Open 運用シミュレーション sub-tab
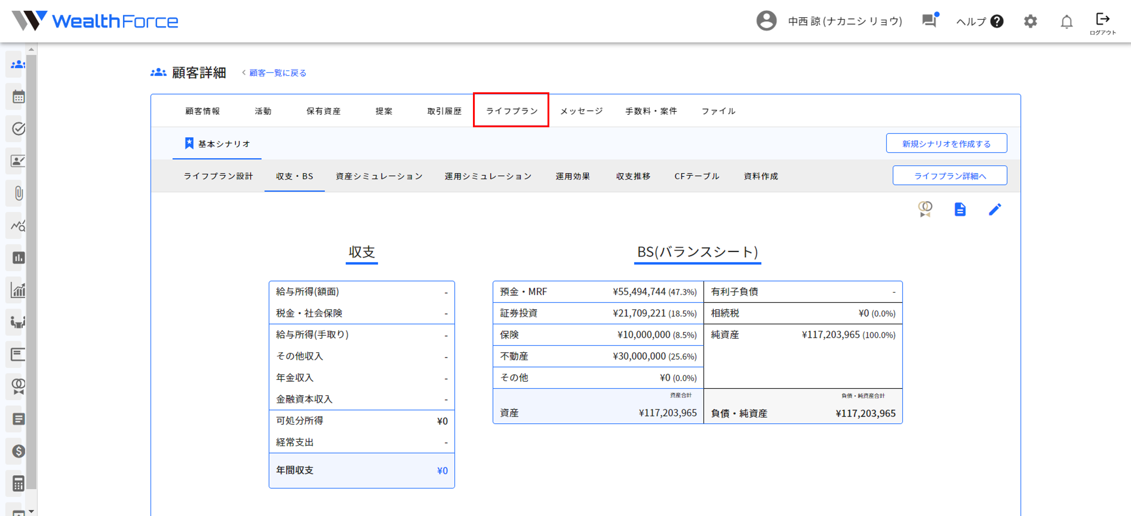Viewport: 1131px width, 516px height. pos(488,176)
